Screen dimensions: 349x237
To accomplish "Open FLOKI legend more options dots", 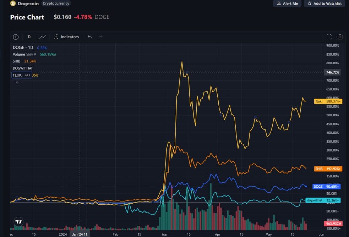I will [28, 75].
